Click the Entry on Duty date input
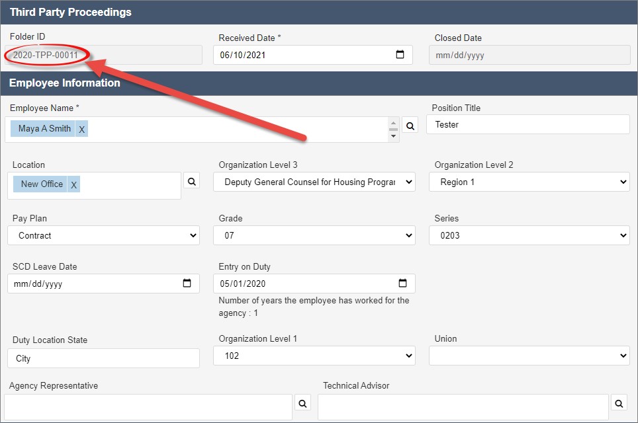The image size is (638, 423). pyautogui.click(x=314, y=284)
